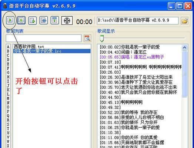Viewport: 194px width, 148px height.
Task: Click the file path text field
Action: coord(138,20)
